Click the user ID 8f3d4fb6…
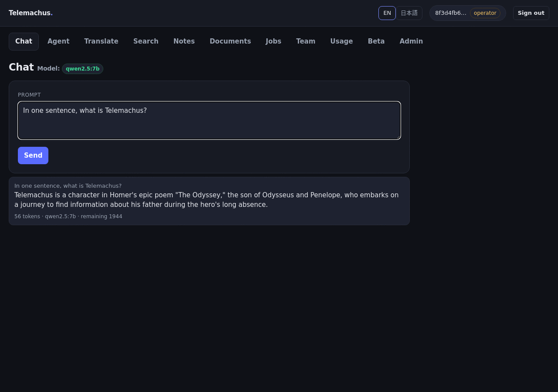This screenshot has width=558, height=392. coord(451,13)
